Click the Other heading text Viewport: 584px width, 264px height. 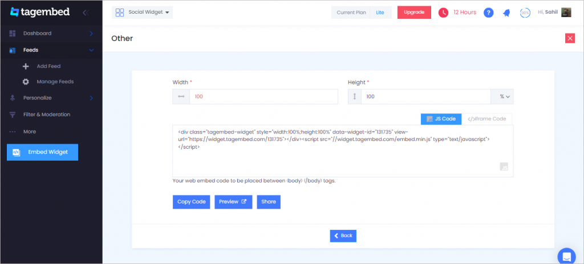pos(122,38)
